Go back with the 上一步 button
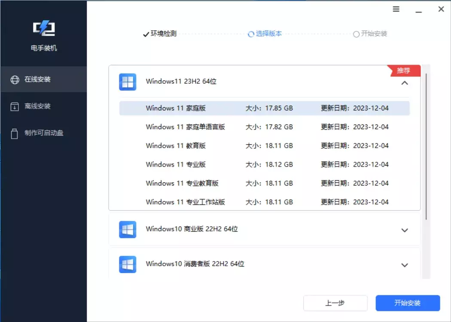Viewport: 451px width, 322px height. 335,303
